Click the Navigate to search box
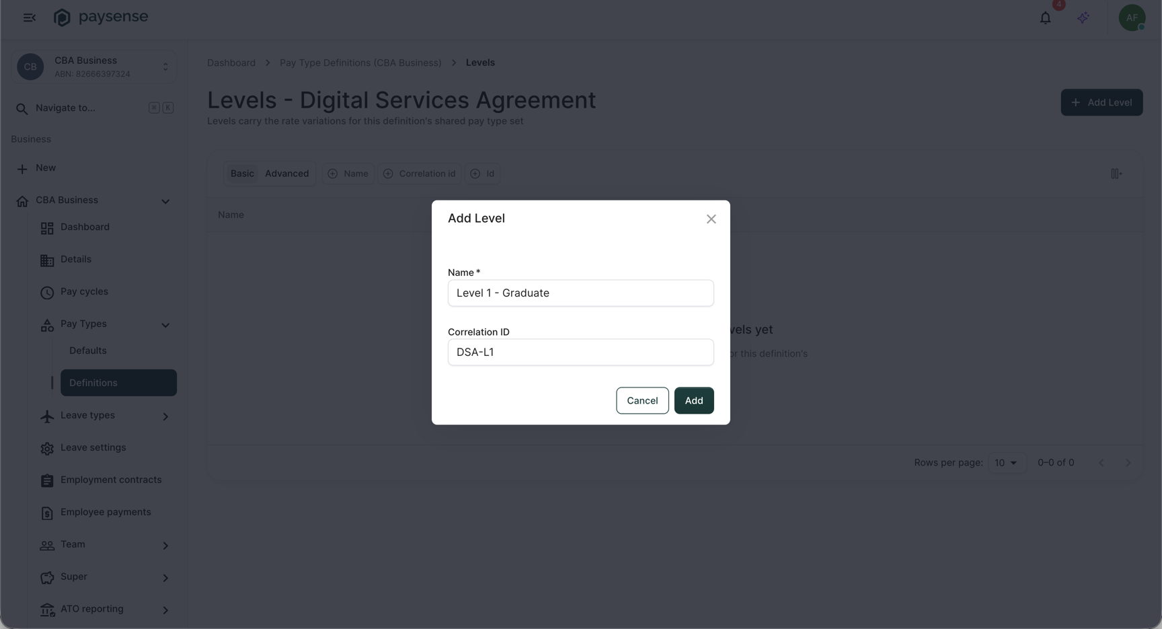The height and width of the screenshot is (629, 1162). point(93,108)
